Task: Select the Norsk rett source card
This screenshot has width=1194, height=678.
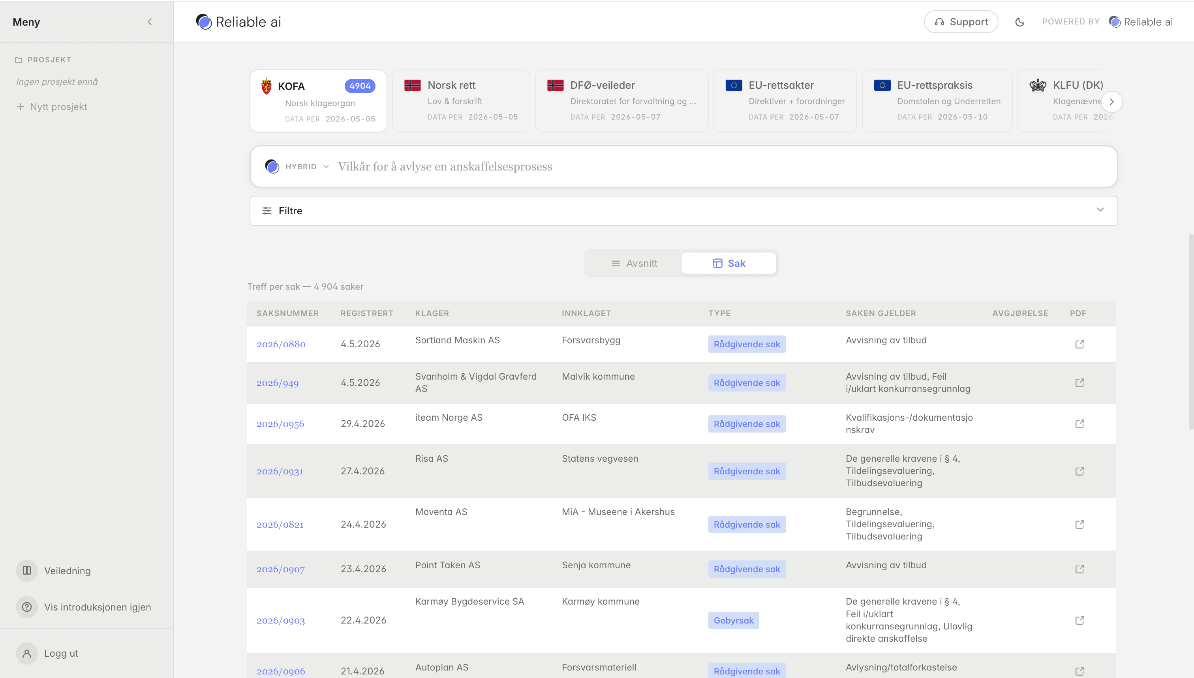Action: point(461,101)
